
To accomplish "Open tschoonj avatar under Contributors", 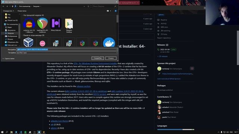I will (159, 102).
